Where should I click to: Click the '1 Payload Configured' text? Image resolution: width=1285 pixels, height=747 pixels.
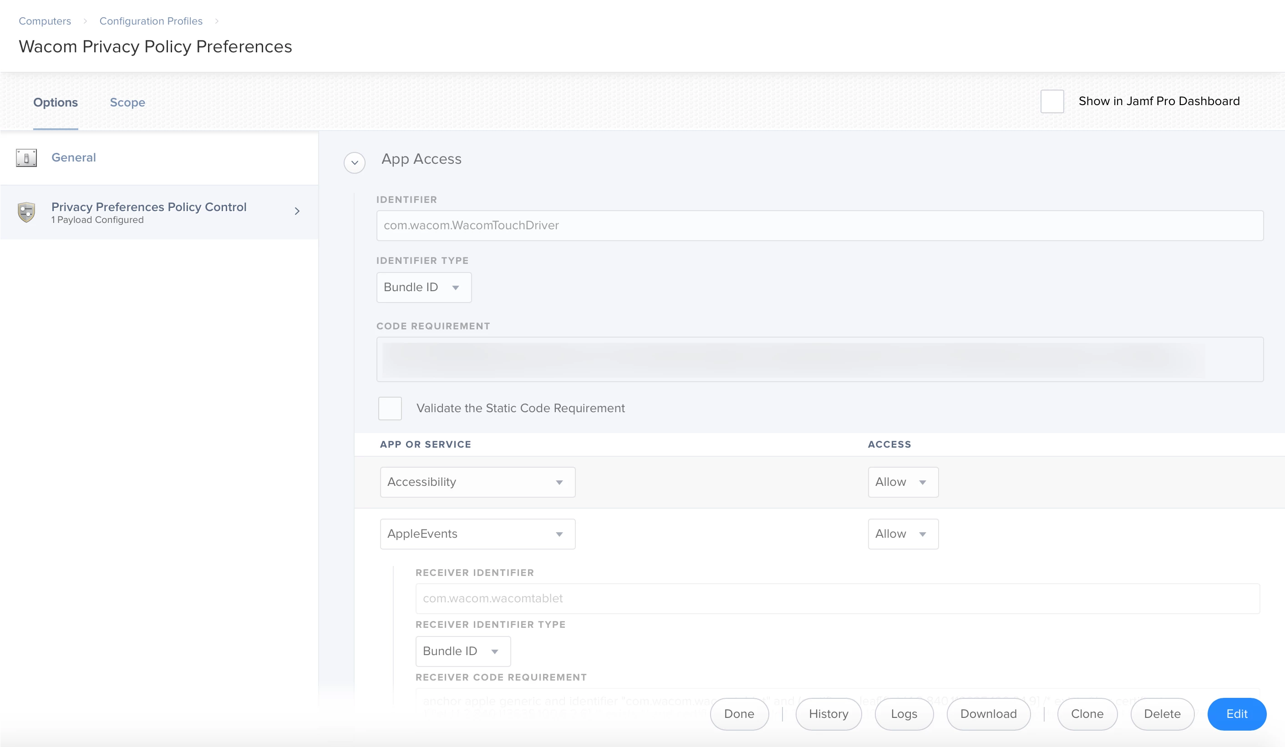pyautogui.click(x=97, y=220)
